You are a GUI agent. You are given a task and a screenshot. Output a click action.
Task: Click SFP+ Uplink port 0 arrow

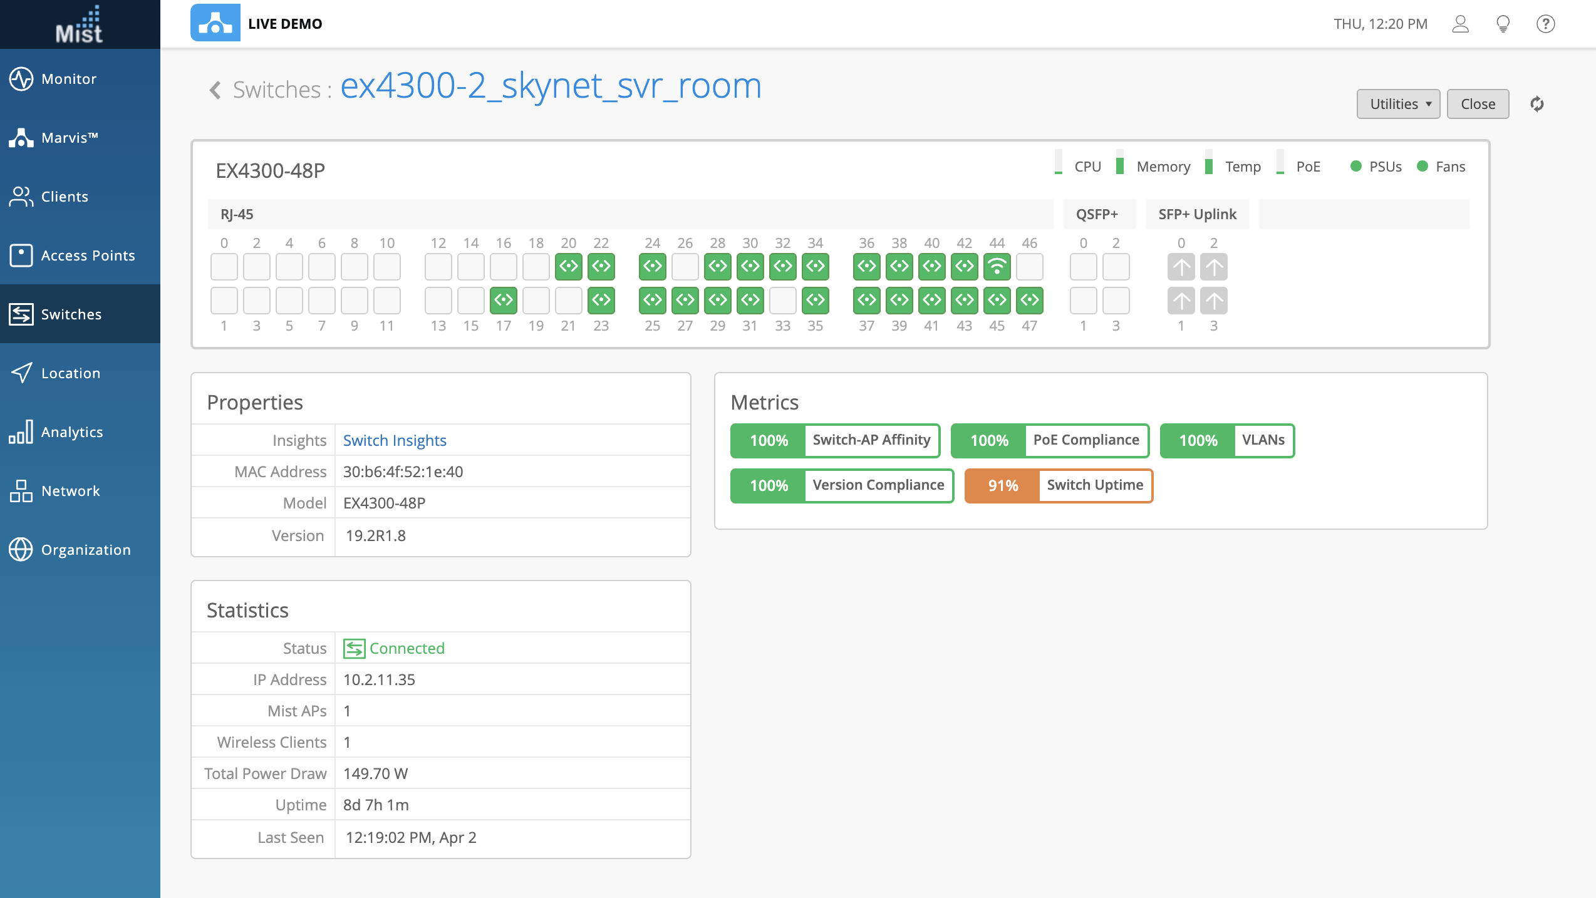(x=1181, y=267)
